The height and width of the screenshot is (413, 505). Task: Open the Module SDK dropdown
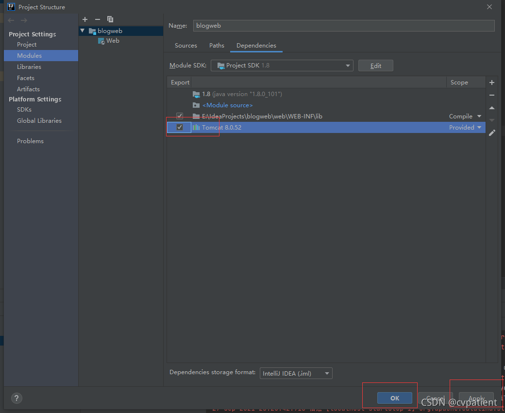point(282,66)
